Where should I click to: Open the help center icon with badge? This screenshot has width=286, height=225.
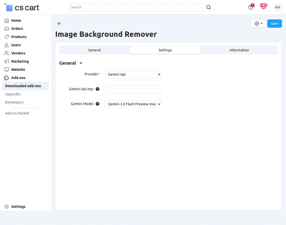pyautogui.click(x=251, y=7)
